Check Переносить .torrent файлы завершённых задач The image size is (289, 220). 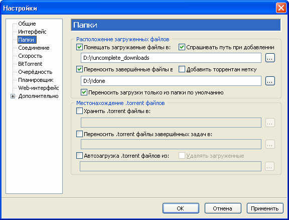click(x=79, y=134)
